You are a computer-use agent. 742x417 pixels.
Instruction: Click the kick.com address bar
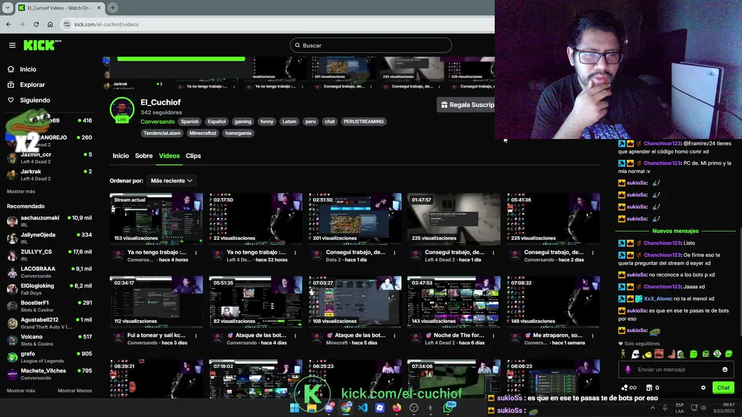pos(277,24)
